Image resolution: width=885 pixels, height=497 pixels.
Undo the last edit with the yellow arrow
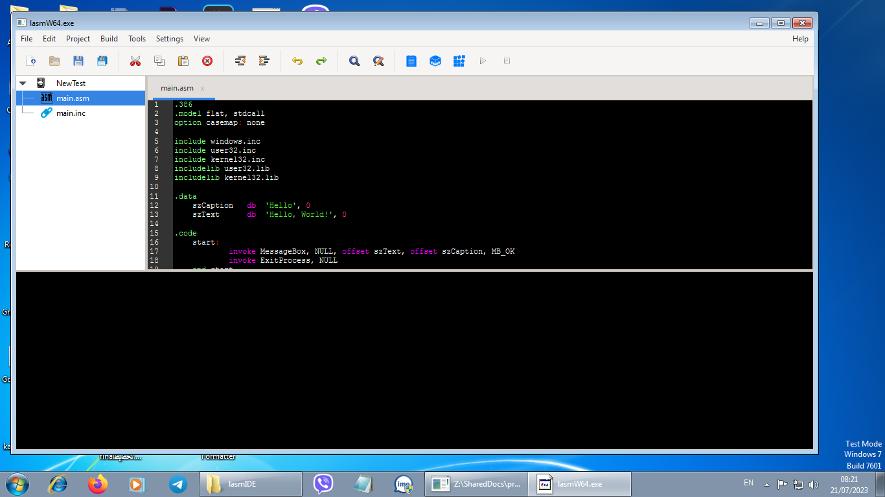click(297, 61)
